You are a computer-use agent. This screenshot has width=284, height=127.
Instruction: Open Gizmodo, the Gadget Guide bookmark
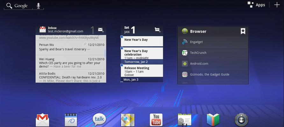point(213,74)
